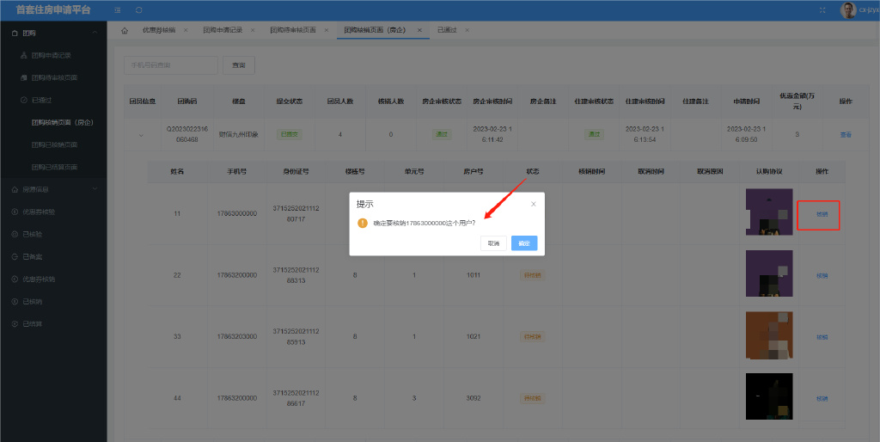This screenshot has width=880, height=442.
Task: Close the 提示 dialog with X
Action: coord(533,204)
